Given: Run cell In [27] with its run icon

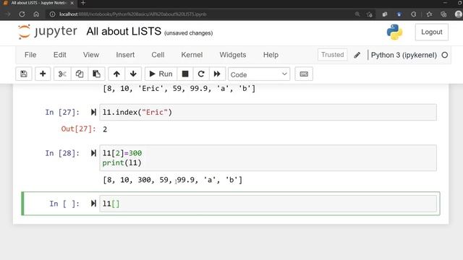Looking at the screenshot, I should pos(93,113).
